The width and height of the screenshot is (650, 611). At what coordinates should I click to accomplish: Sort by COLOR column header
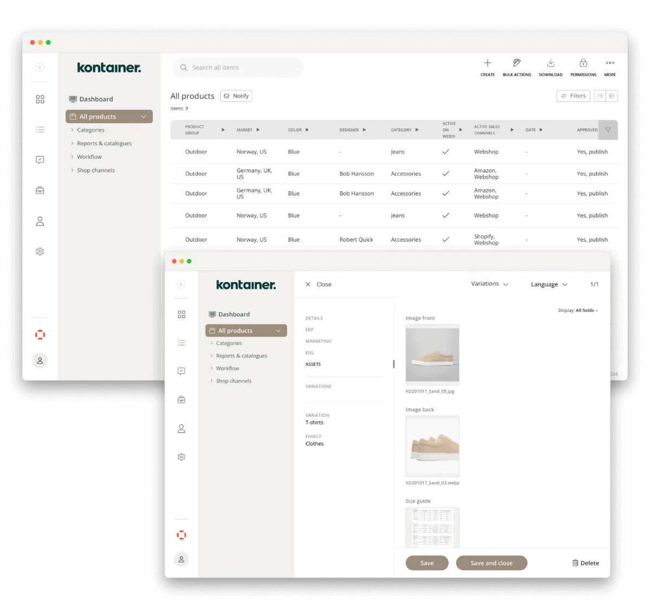[x=298, y=130]
